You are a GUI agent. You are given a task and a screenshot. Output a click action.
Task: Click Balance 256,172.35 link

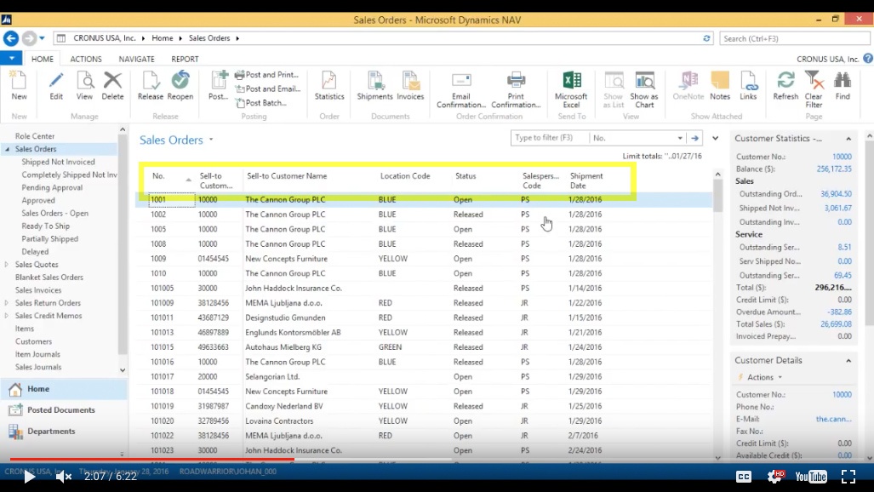834,169
